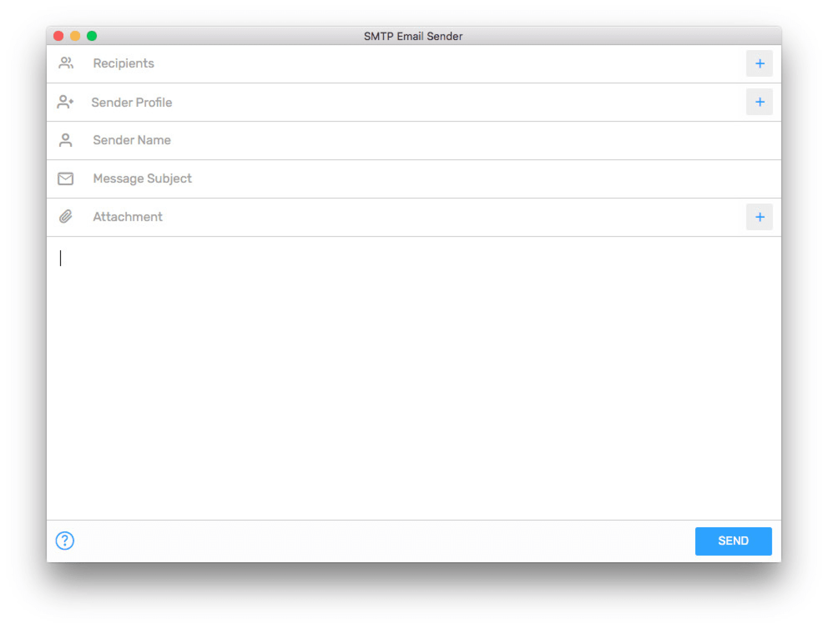Maximize the window with the green button

pos(92,36)
